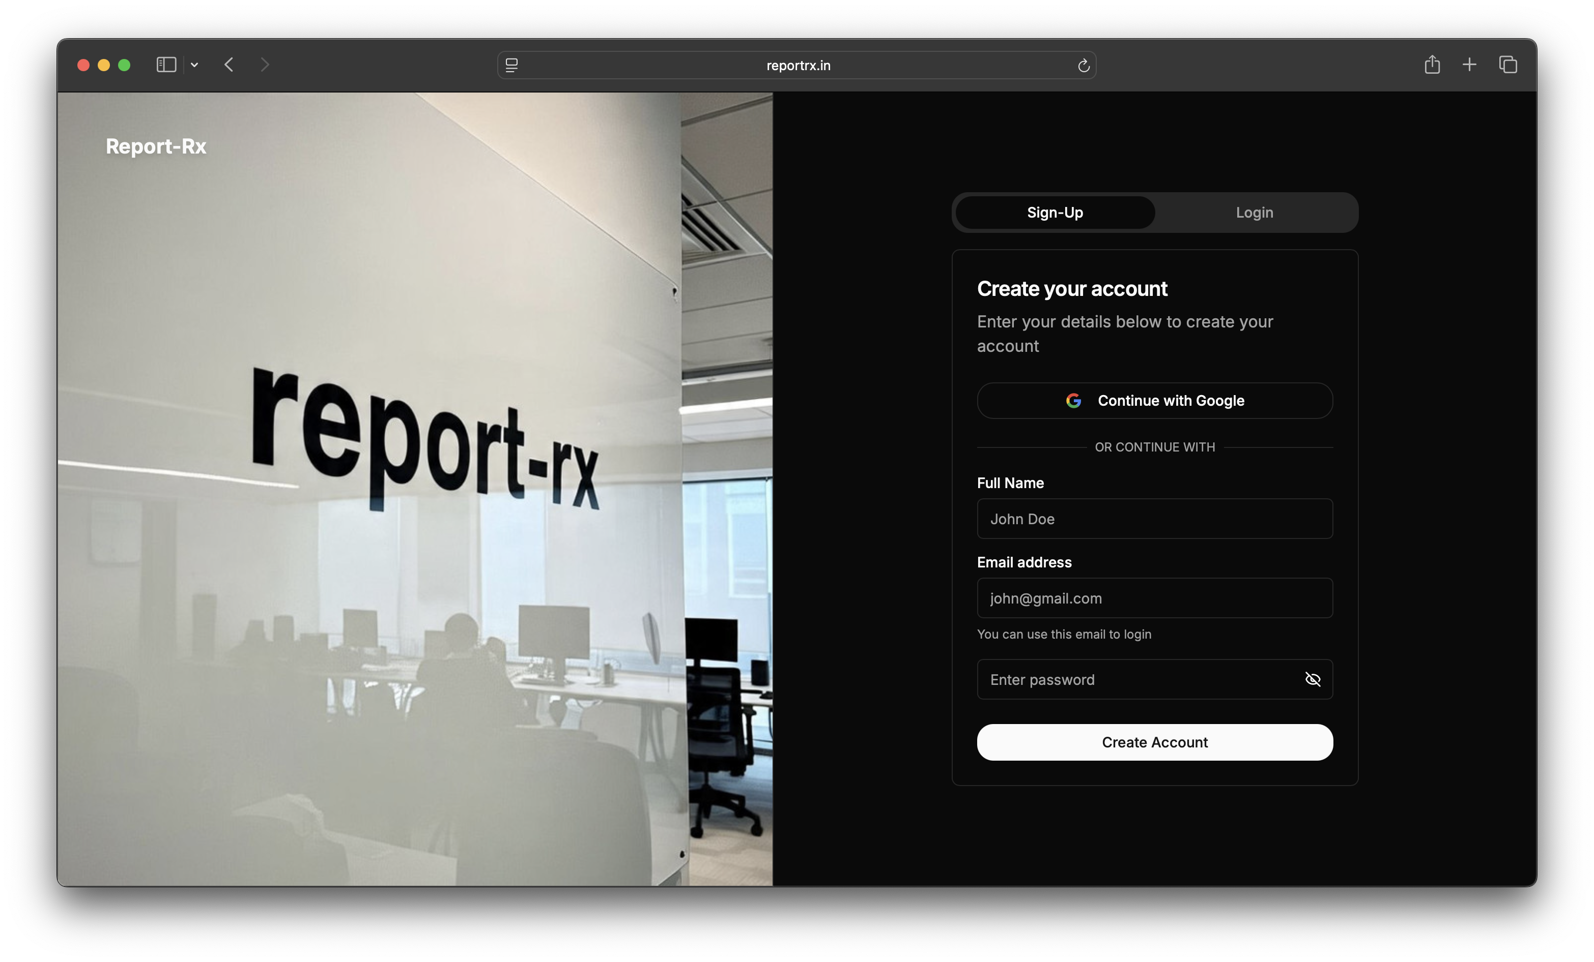Click the Email address label

point(1024,562)
